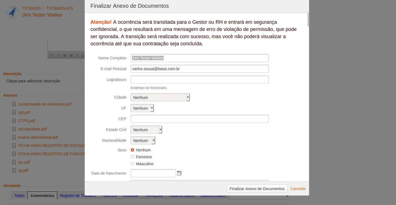Viewport: 396px width, 205px height.
Task: Expand the UF state dropdown
Action: (142, 108)
